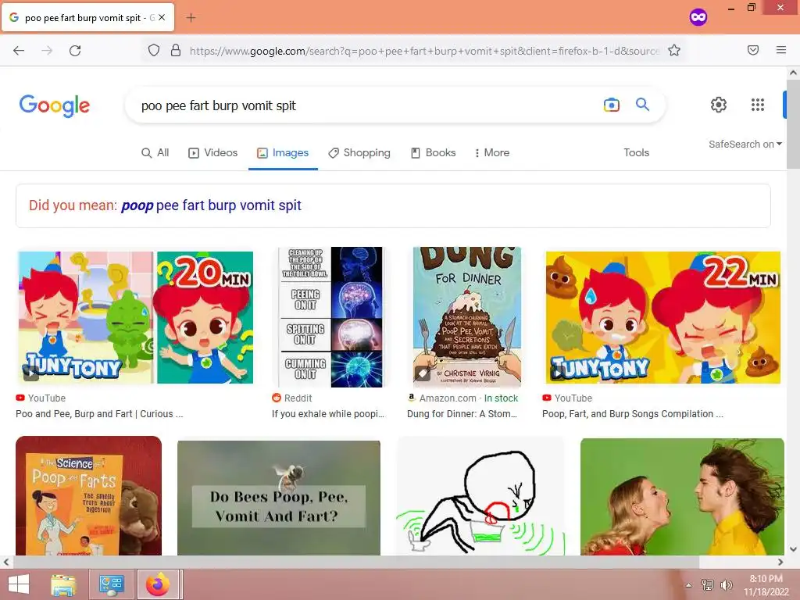
Task: Go to Google homepage via the logo
Action: click(x=55, y=105)
